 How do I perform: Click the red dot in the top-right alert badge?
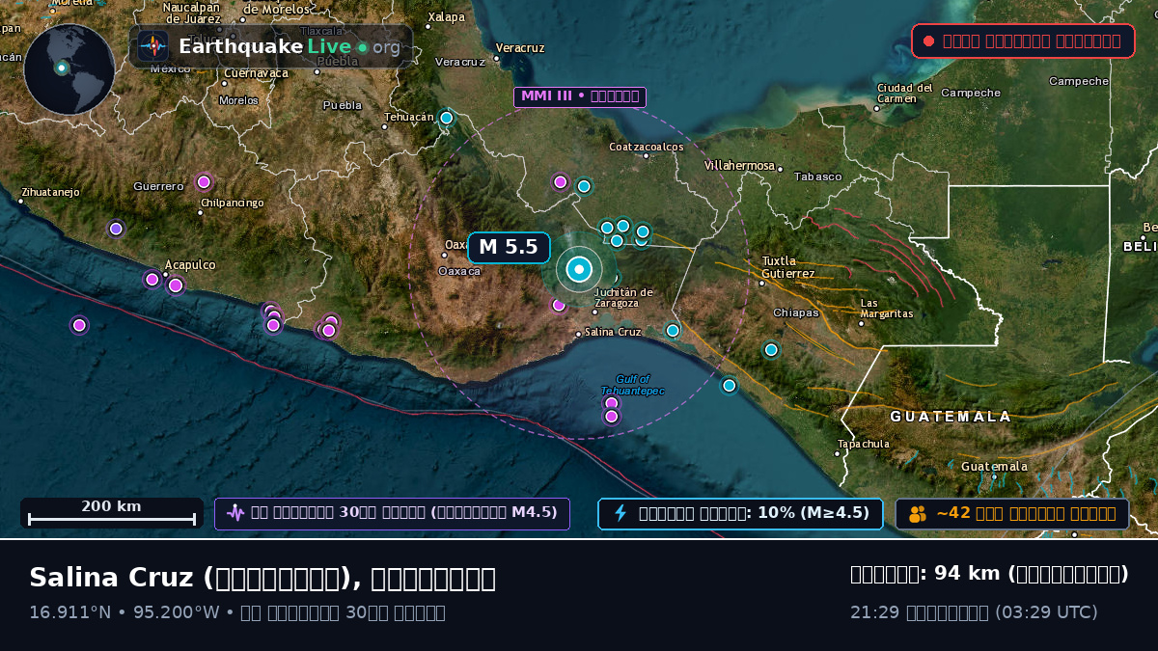[x=928, y=41]
